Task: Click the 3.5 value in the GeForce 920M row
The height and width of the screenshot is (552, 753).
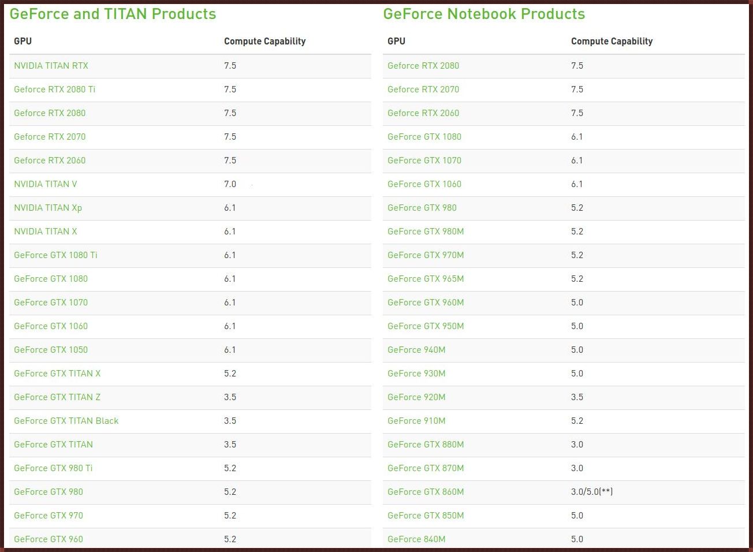Action: 577,397
